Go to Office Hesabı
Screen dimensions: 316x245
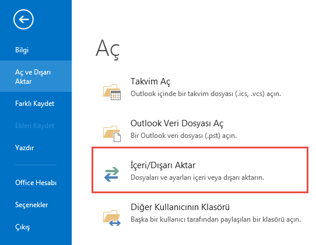36,183
